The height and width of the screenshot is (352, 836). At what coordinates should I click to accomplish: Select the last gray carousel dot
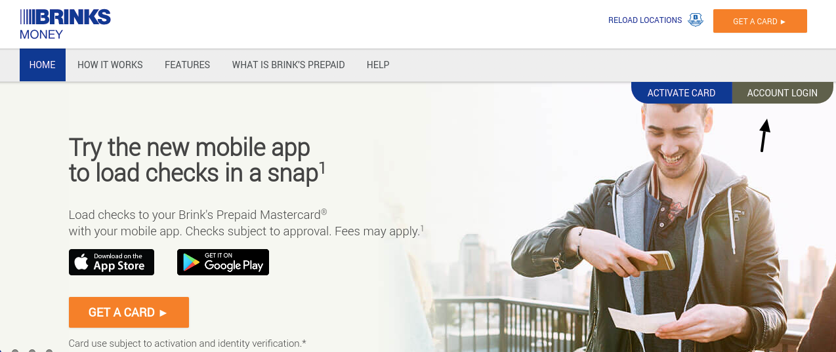tap(49, 351)
